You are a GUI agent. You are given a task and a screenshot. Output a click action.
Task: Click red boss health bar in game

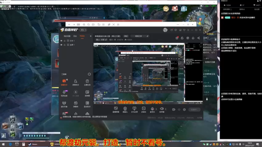pyautogui.click(x=107, y=21)
